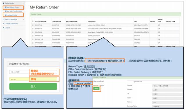Click the Switch Language globe icon
Viewport: 186px width, 110px height.
tap(3, 19)
